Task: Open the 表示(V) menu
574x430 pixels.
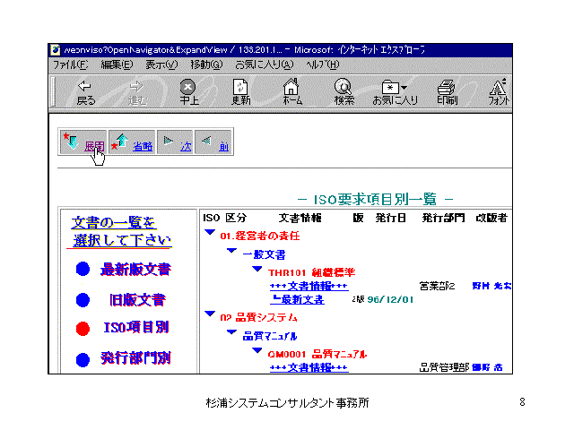Action: coord(162,64)
